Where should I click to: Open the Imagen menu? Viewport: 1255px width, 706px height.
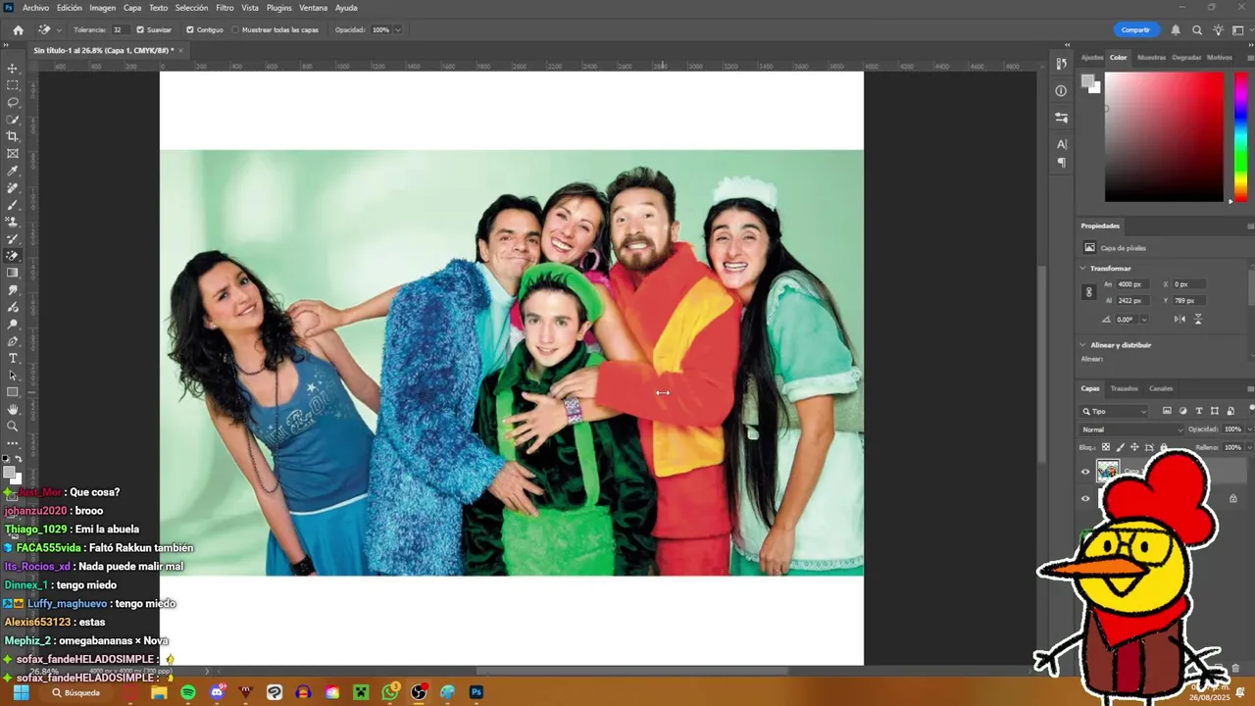click(x=103, y=8)
